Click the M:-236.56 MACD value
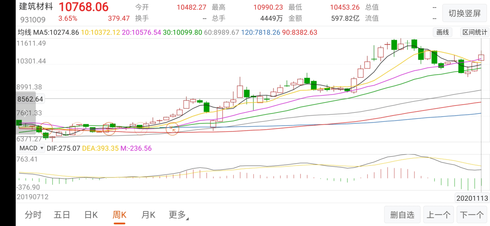This screenshot has height=226, width=490. tap(136, 148)
